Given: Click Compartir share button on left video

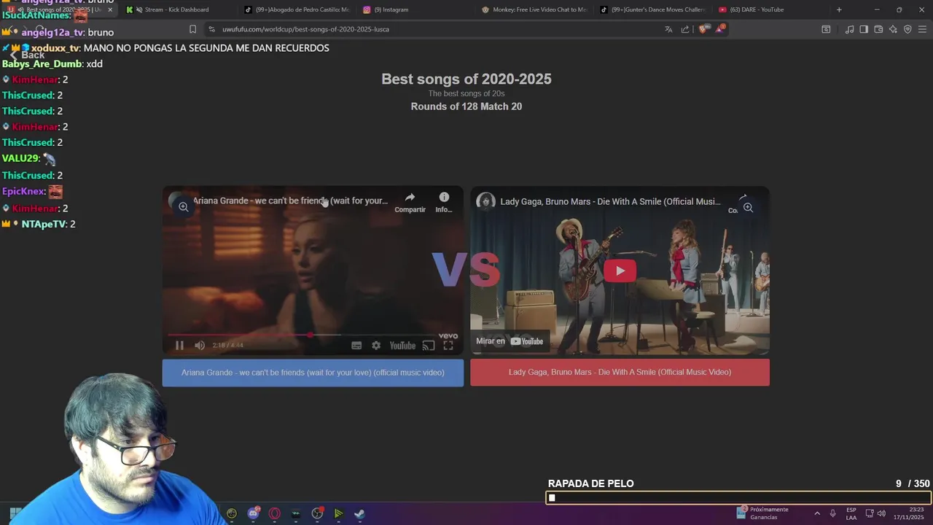Looking at the screenshot, I should point(410,202).
